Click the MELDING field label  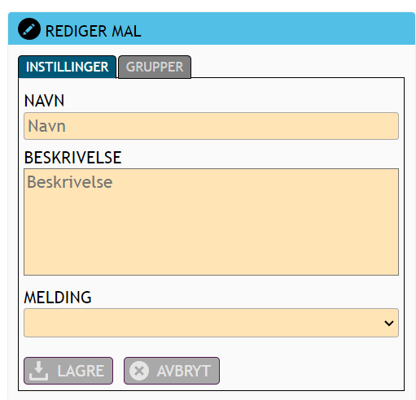coord(58,298)
